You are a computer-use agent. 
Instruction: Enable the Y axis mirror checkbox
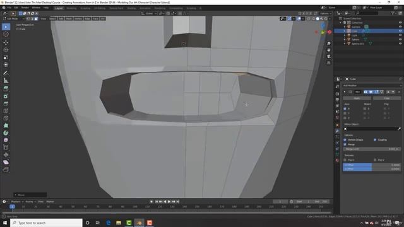[x=345, y=113]
